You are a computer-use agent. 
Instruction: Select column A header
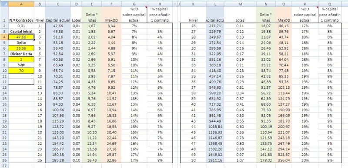[x=21, y=4]
